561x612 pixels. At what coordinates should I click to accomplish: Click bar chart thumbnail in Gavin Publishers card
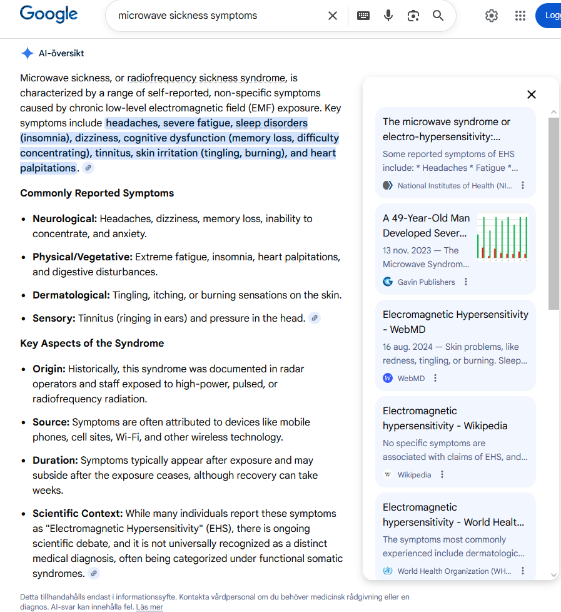click(x=502, y=237)
